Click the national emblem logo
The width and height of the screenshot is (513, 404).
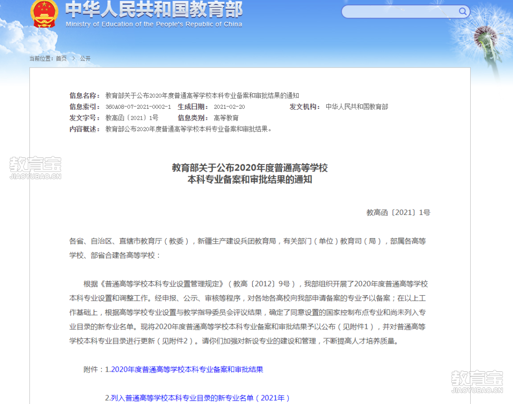pos(44,14)
